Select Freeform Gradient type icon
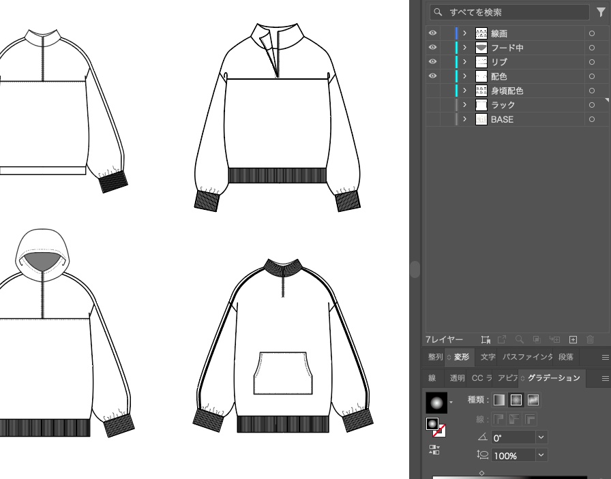This screenshot has width=611, height=479. click(x=533, y=400)
